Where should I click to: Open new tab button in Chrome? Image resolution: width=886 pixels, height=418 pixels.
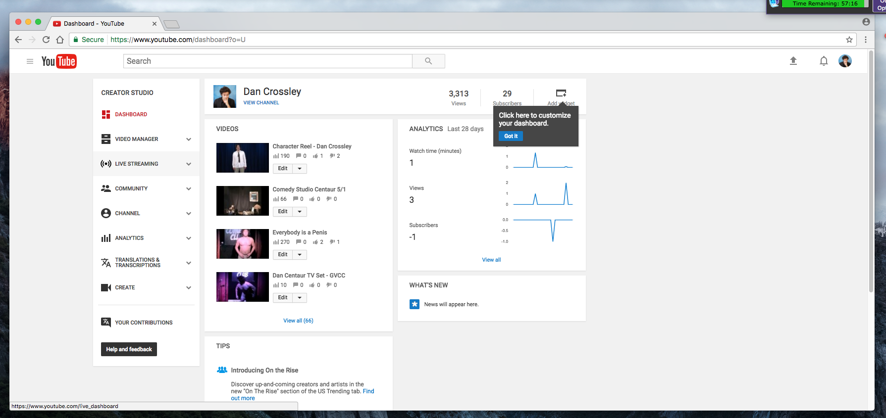coord(171,24)
